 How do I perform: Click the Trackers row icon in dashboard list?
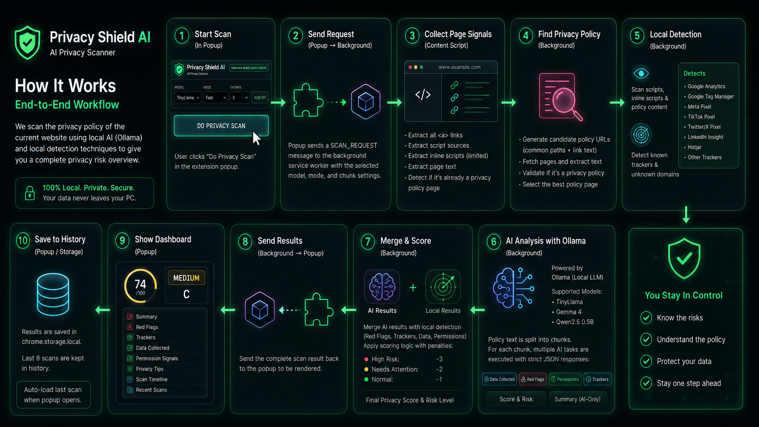pos(130,338)
